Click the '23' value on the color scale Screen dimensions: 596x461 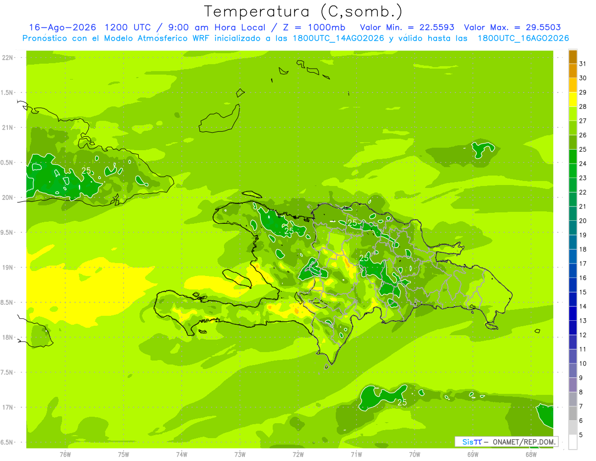583,178
